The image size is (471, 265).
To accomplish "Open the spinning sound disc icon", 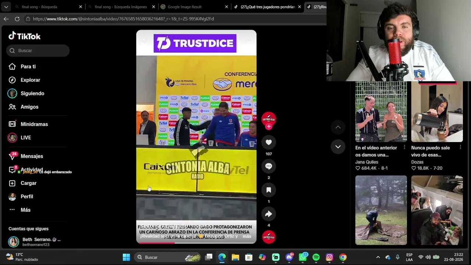I will coord(269,237).
